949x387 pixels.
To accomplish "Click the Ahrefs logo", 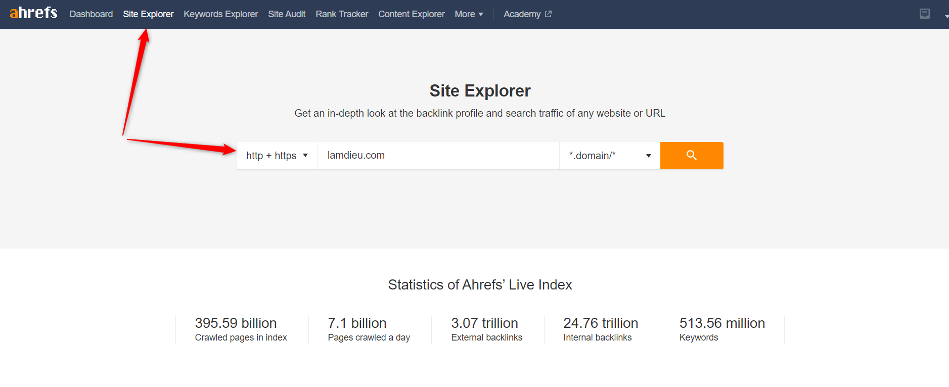I will tap(33, 13).
